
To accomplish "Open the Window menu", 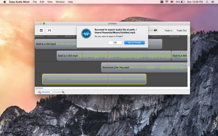I will (60, 2).
